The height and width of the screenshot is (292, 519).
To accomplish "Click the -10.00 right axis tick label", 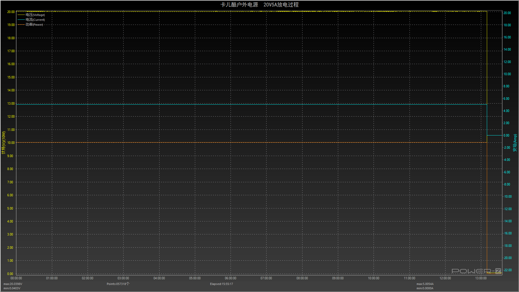I will [508, 197].
